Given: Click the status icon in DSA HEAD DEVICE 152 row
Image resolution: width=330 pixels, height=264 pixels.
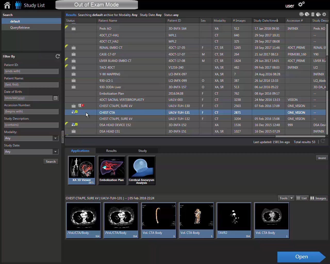Looking at the screenshot, I should tap(75, 125).
